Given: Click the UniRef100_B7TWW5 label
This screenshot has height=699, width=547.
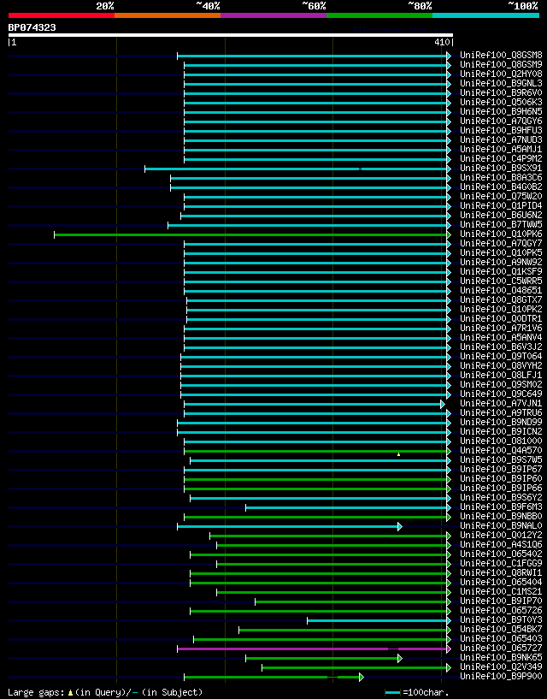Looking at the screenshot, I should pos(501,225).
